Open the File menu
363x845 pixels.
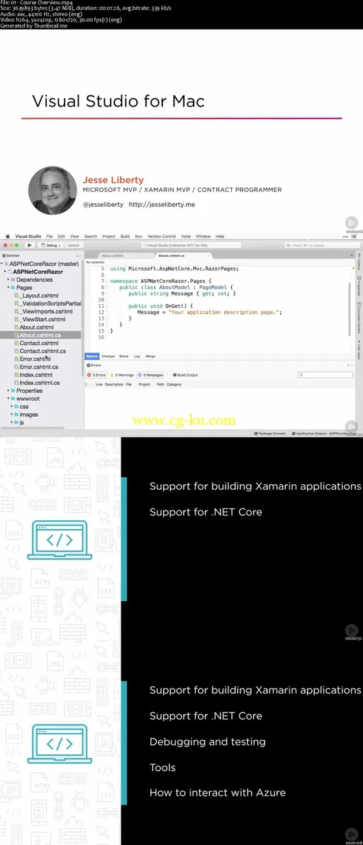50,236
